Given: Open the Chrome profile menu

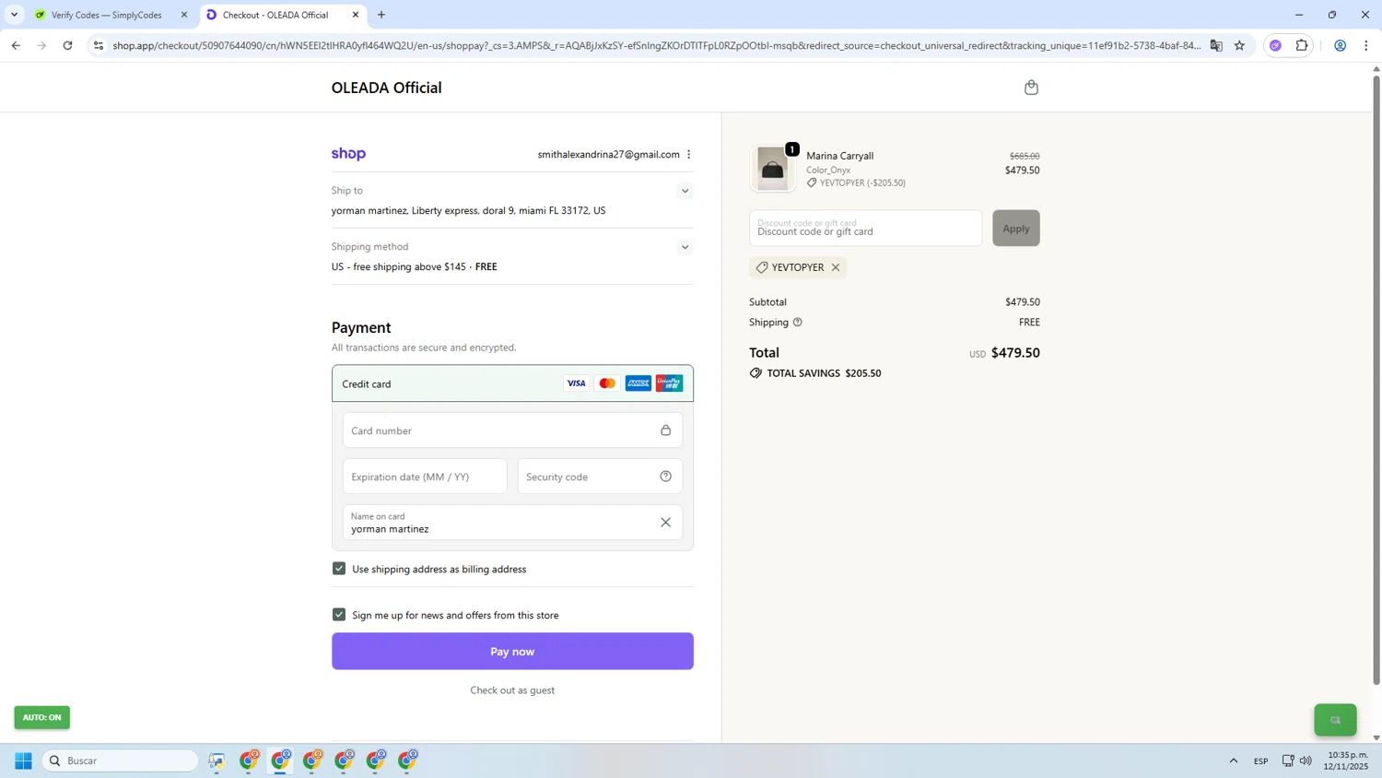Looking at the screenshot, I should click(1341, 45).
